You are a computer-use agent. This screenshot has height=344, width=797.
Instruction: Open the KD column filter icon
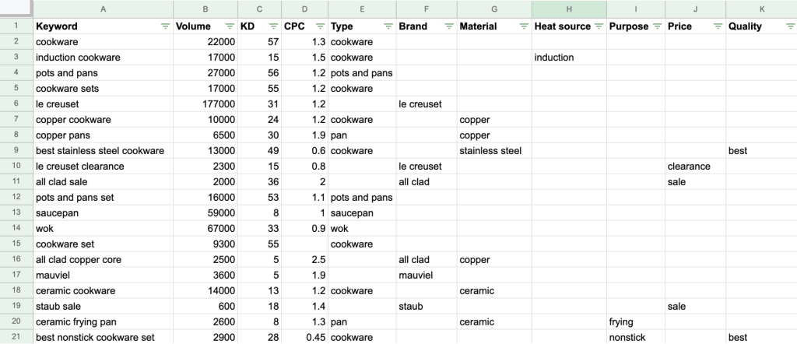tap(272, 26)
